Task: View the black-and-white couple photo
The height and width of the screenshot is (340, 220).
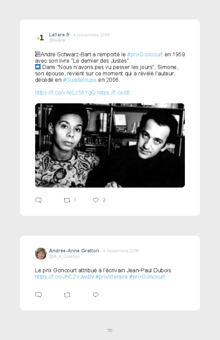Action: click(110, 145)
